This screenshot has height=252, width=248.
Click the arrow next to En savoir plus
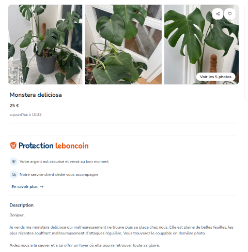point(41,187)
